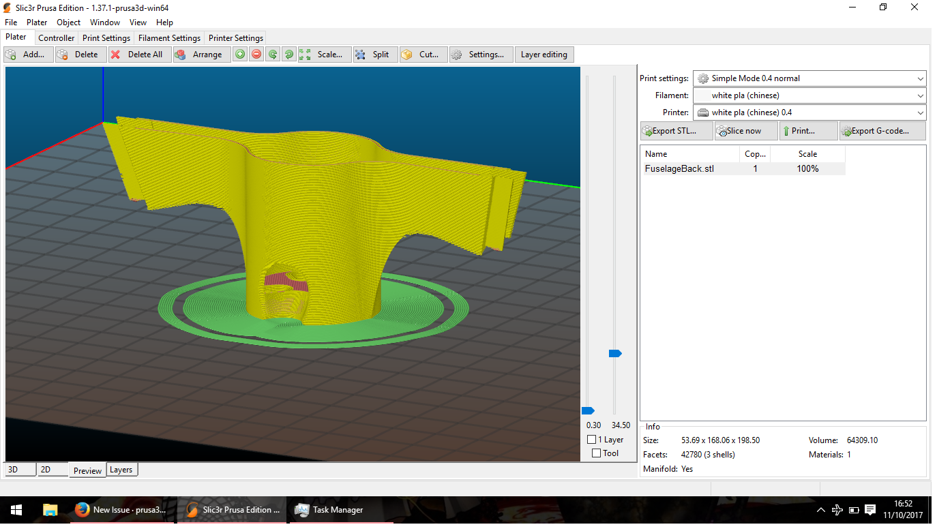The height and width of the screenshot is (529, 937).
Task: Switch to the Controller tab
Action: pyautogui.click(x=57, y=38)
